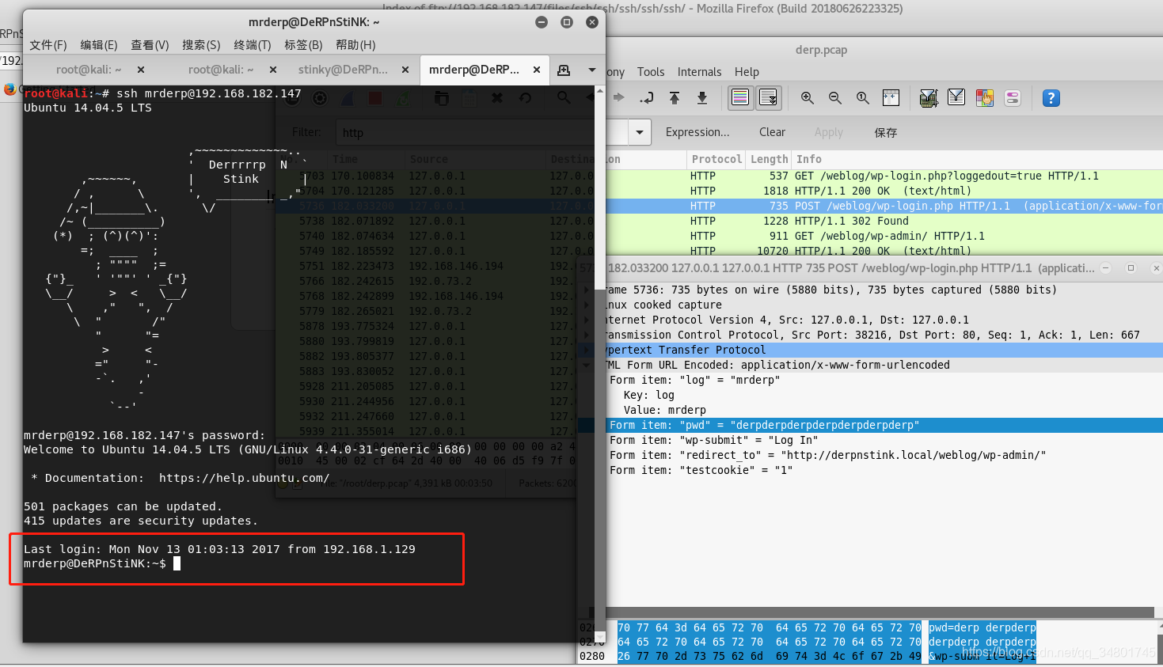The width and height of the screenshot is (1163, 667).
Task: Select Form item "pwd" password row
Action: tap(884, 425)
